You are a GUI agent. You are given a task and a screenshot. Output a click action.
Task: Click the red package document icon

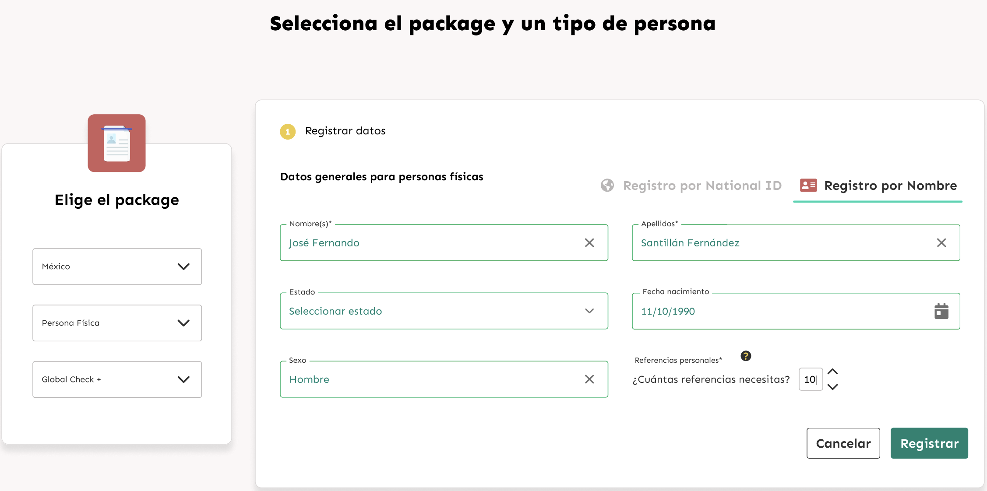(x=116, y=143)
